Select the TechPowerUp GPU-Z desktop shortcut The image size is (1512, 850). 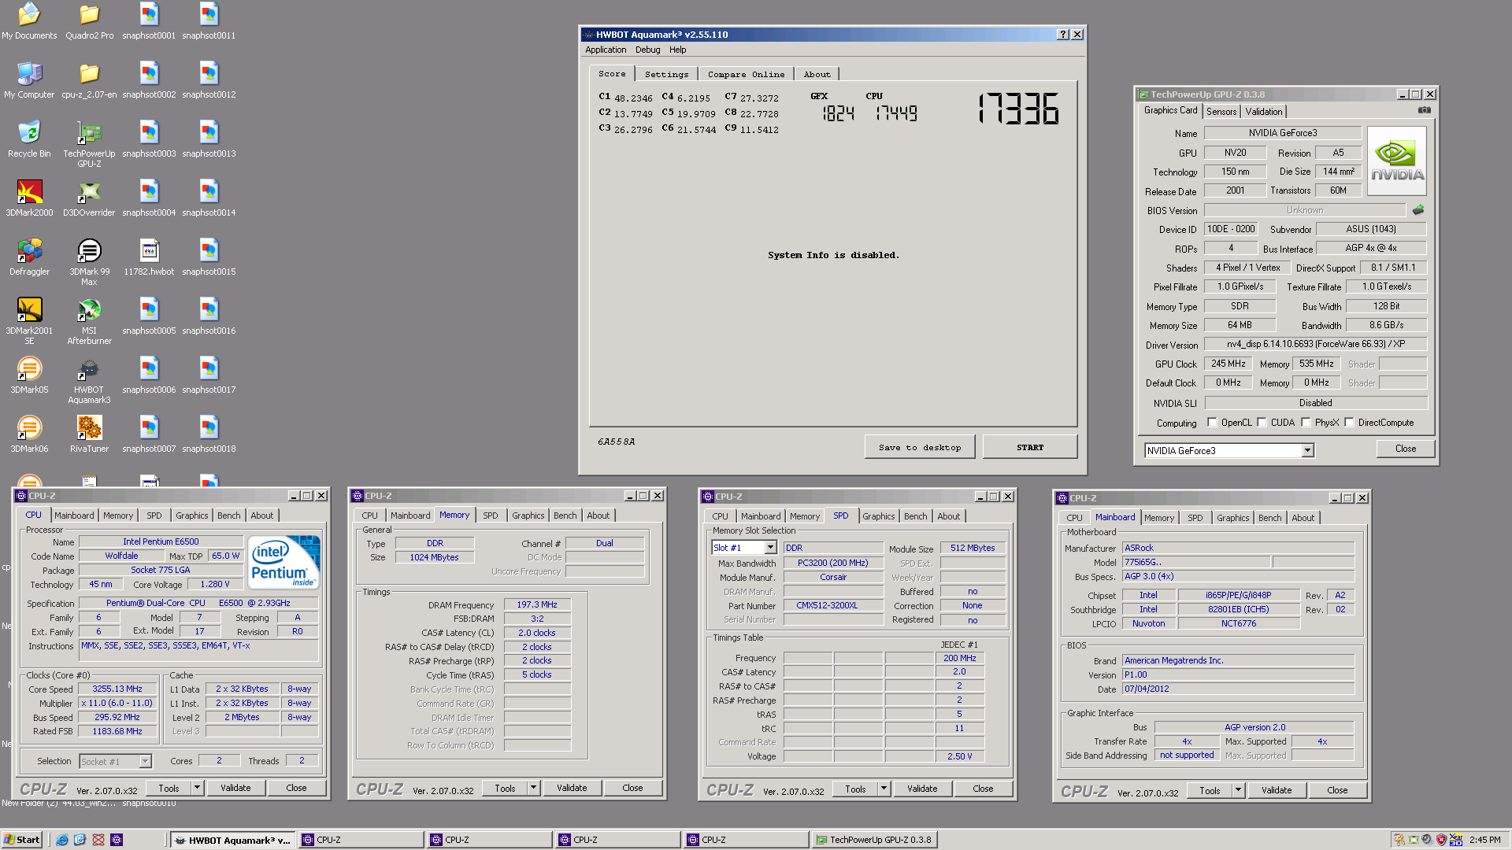pyautogui.click(x=89, y=144)
